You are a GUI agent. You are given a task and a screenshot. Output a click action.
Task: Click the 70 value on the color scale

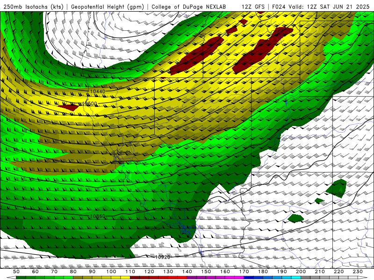click(x=54, y=272)
